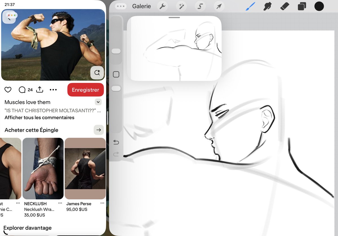The width and height of the screenshot is (338, 236).
Task: Click the IS THAT CHRISTOPHER MOLTASANTI comment
Action: (53, 111)
